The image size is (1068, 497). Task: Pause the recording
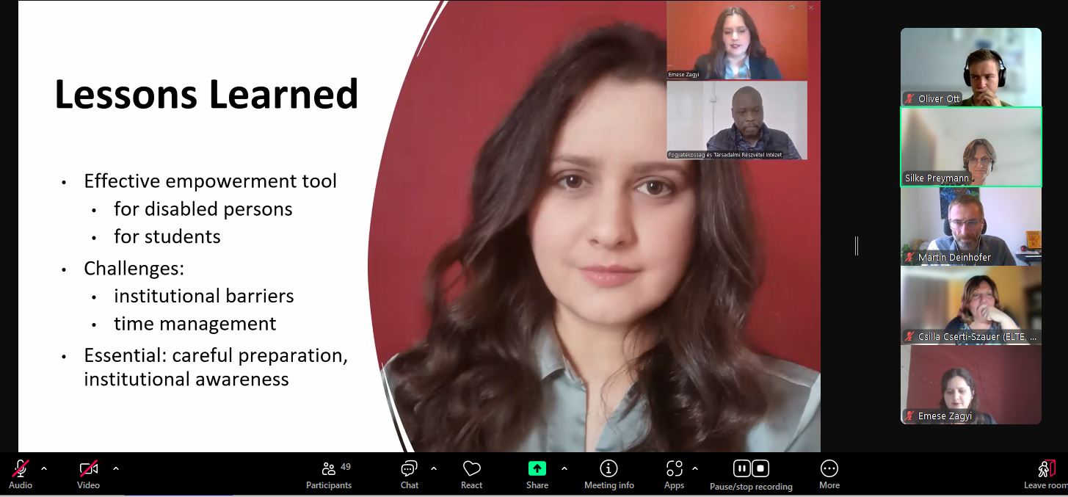point(742,468)
